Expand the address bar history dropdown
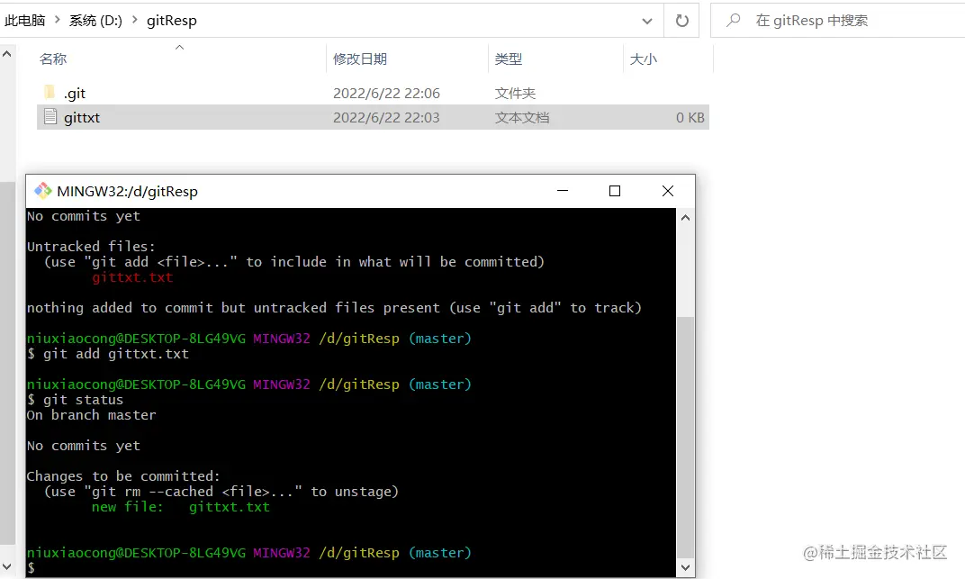This screenshot has width=965, height=579. (647, 21)
